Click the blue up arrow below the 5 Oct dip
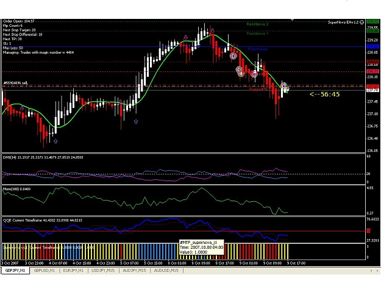Screen dimensions: 381x286 [136, 121]
